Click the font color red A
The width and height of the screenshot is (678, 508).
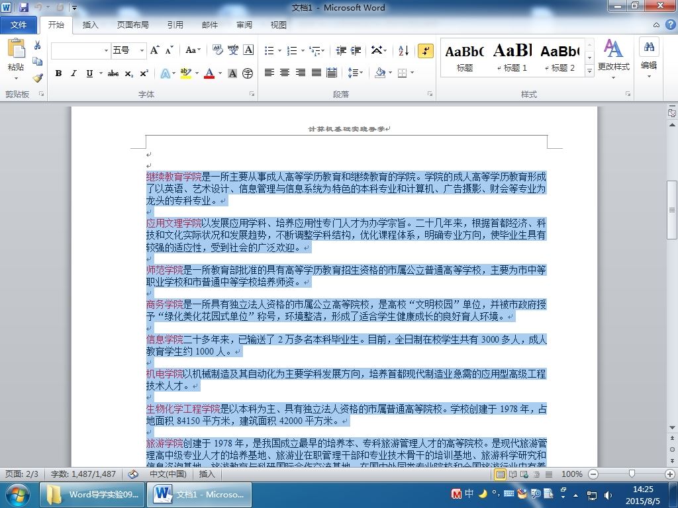coord(209,73)
